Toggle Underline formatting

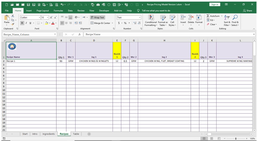click(30, 23)
